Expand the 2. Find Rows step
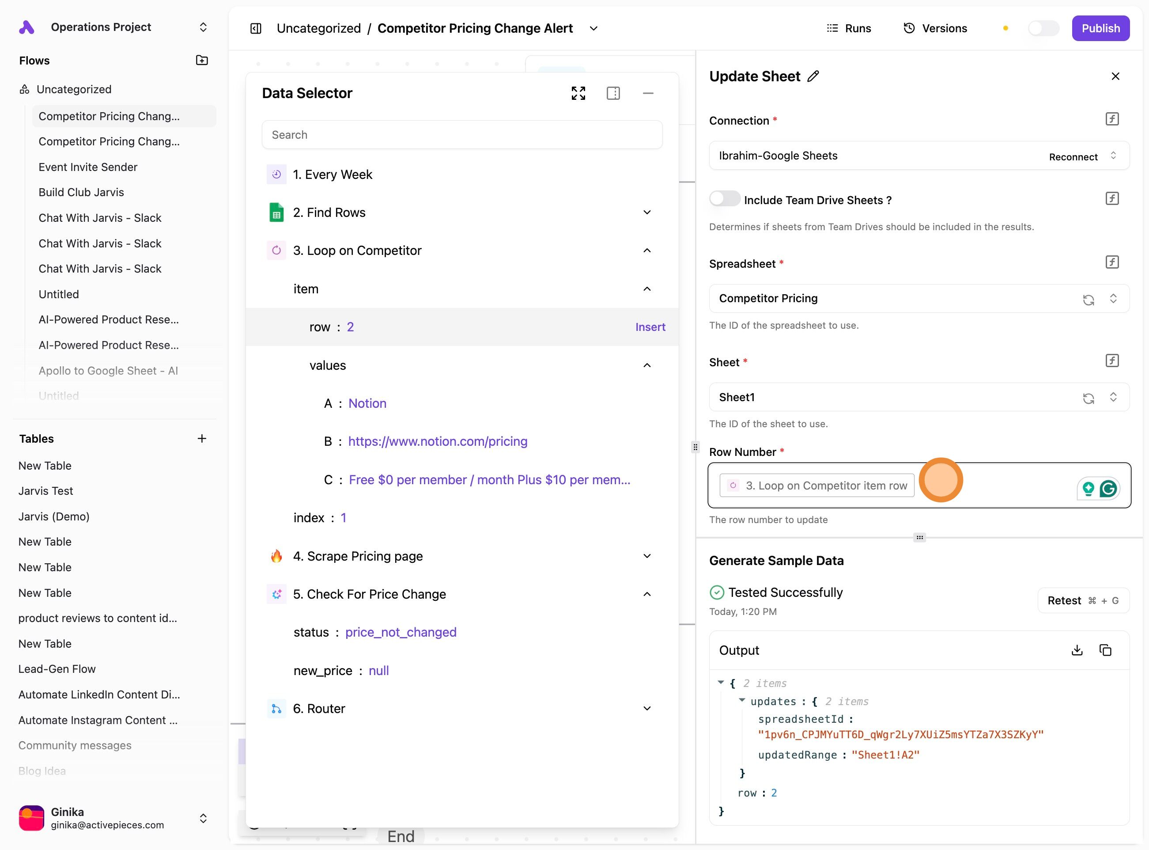1149x850 pixels. click(646, 212)
